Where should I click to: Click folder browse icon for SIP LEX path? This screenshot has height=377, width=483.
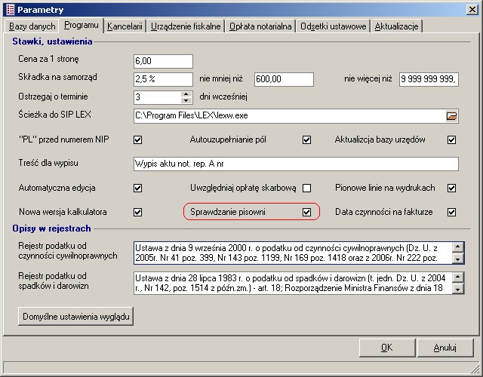point(451,116)
